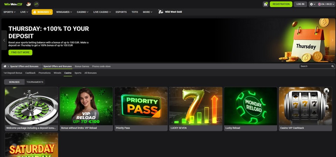Viewport: 336px width, 157px height.
Task: Click the Wild West Gold slot icon
Action: pyautogui.click(x=161, y=12)
